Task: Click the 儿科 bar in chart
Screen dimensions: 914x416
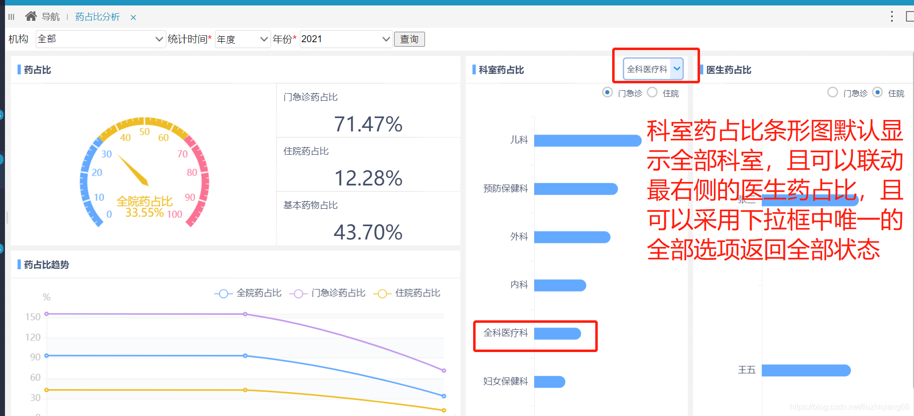Action: [x=588, y=141]
